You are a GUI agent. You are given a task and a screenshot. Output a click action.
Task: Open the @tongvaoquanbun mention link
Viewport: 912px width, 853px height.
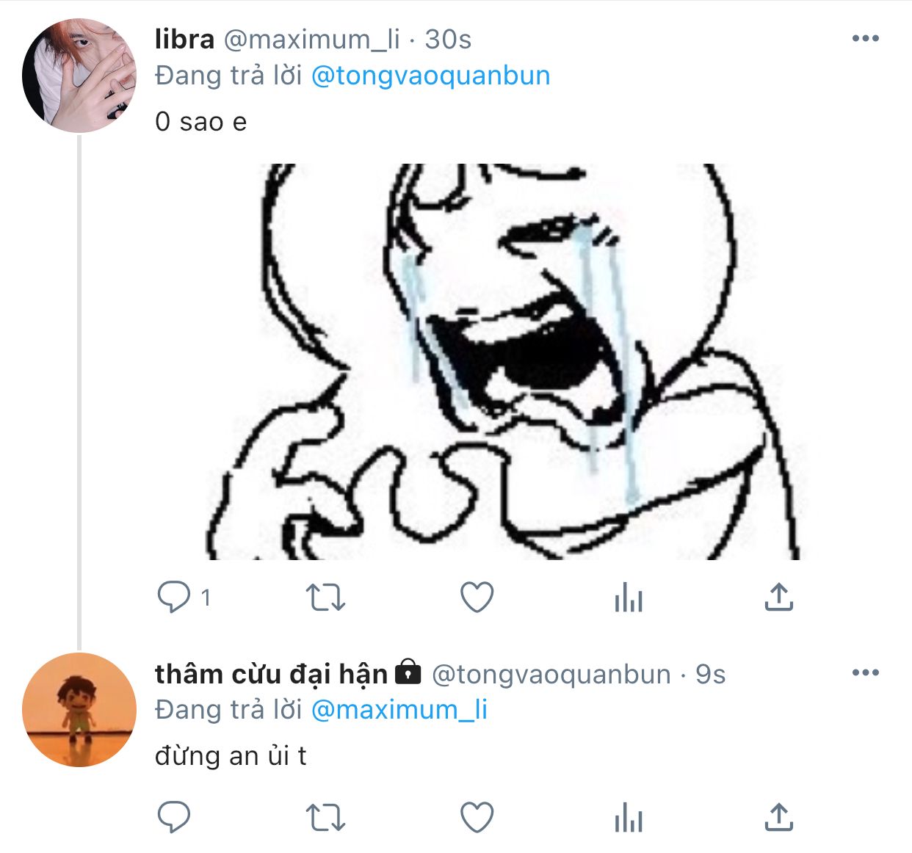point(430,76)
